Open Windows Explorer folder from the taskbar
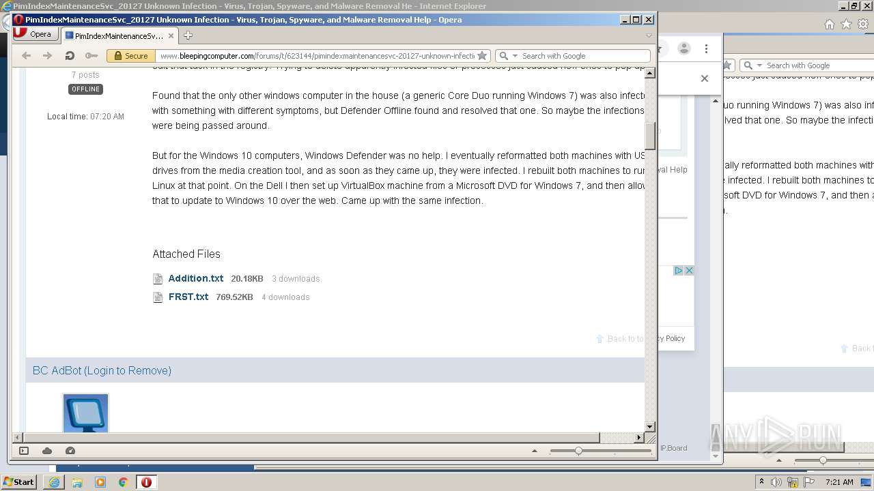The image size is (874, 491). tap(77, 482)
